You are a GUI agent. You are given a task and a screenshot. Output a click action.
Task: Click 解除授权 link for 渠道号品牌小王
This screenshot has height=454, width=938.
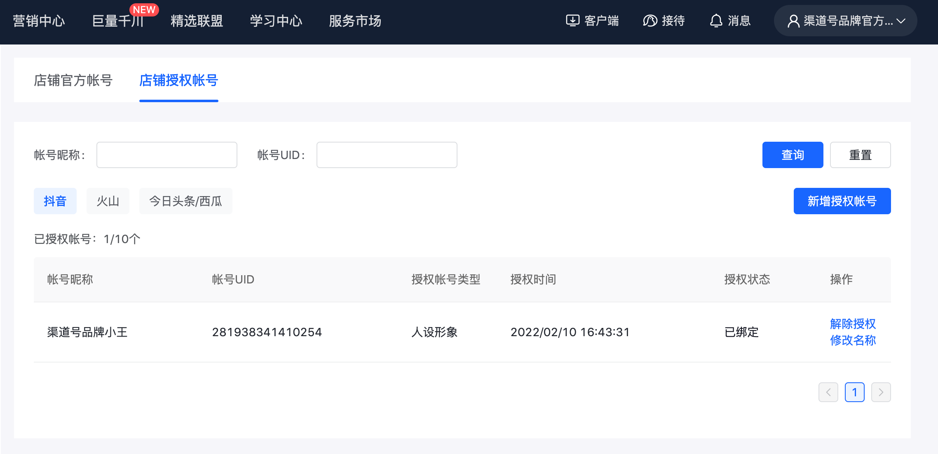tap(853, 324)
